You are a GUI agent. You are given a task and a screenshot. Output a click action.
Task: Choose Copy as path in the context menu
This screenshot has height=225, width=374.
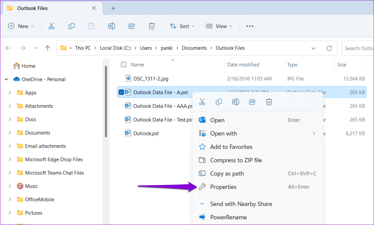pyautogui.click(x=257, y=173)
